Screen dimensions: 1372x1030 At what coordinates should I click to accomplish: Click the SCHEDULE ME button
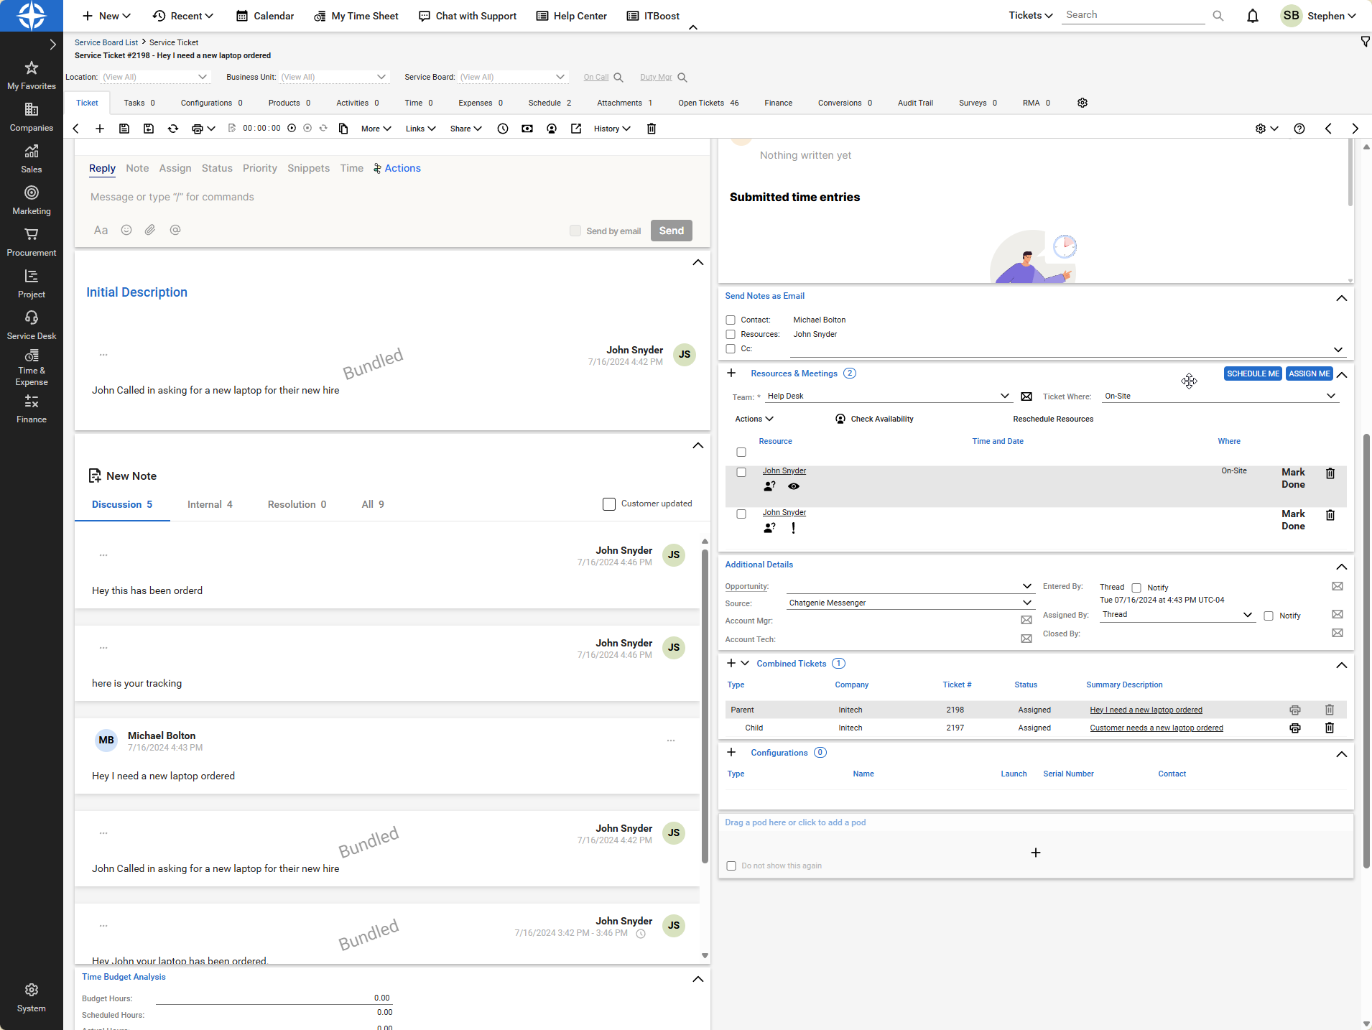point(1253,374)
